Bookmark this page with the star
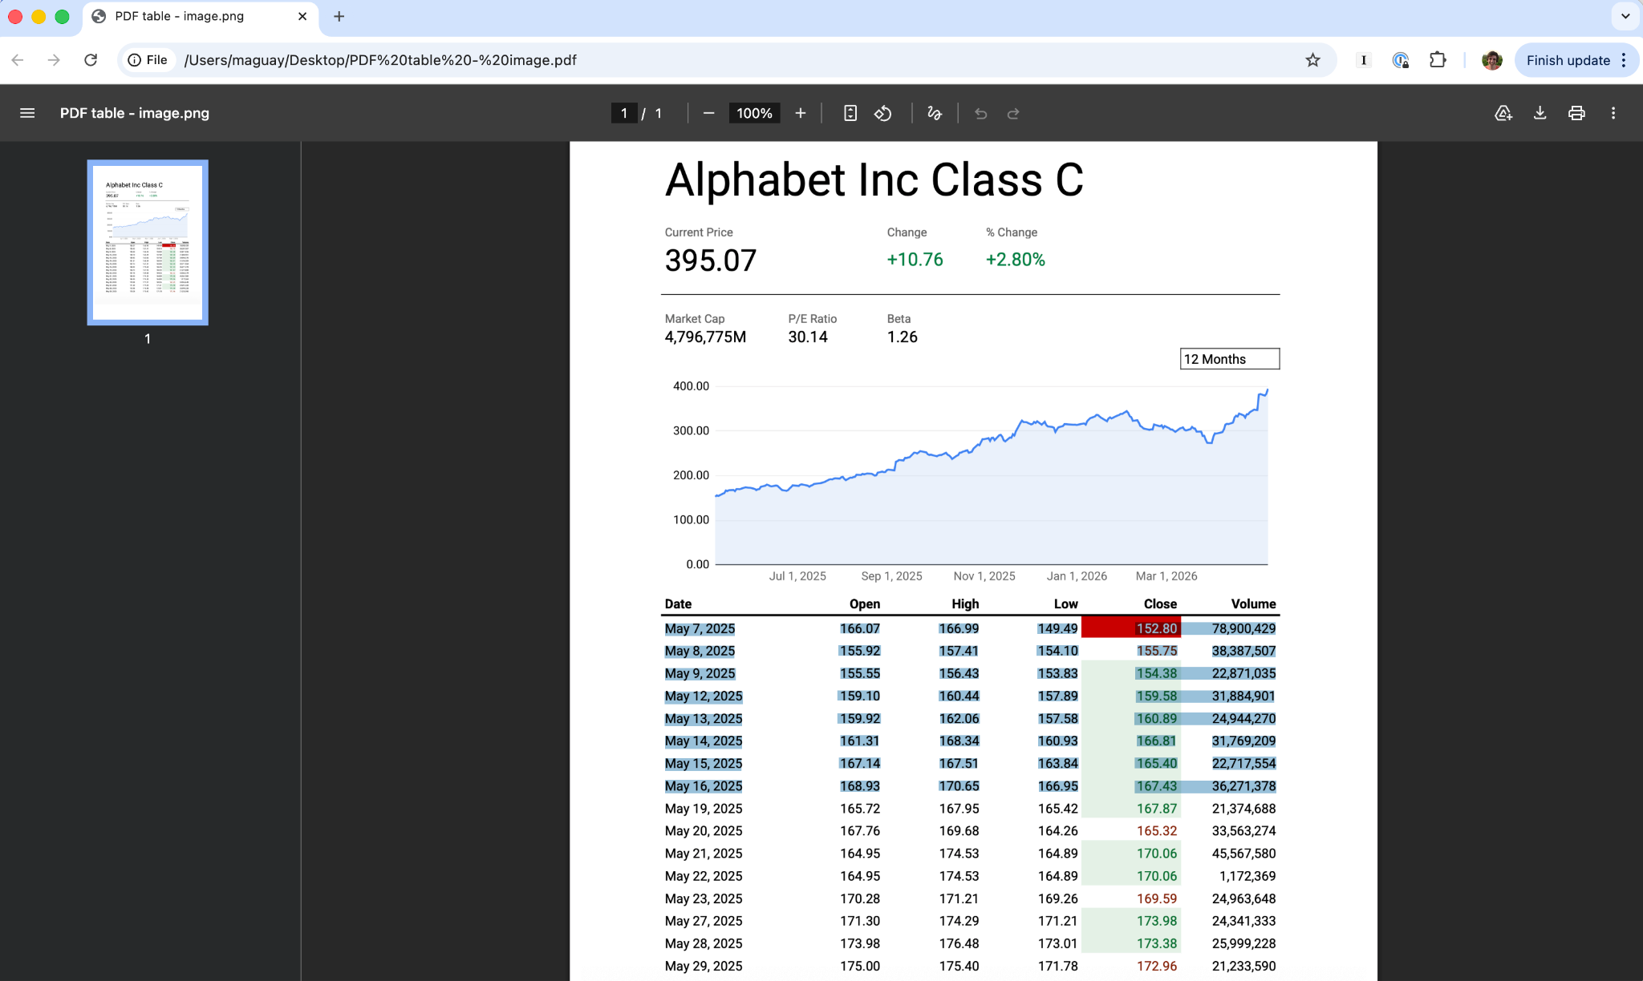1643x981 pixels. pyautogui.click(x=1312, y=60)
